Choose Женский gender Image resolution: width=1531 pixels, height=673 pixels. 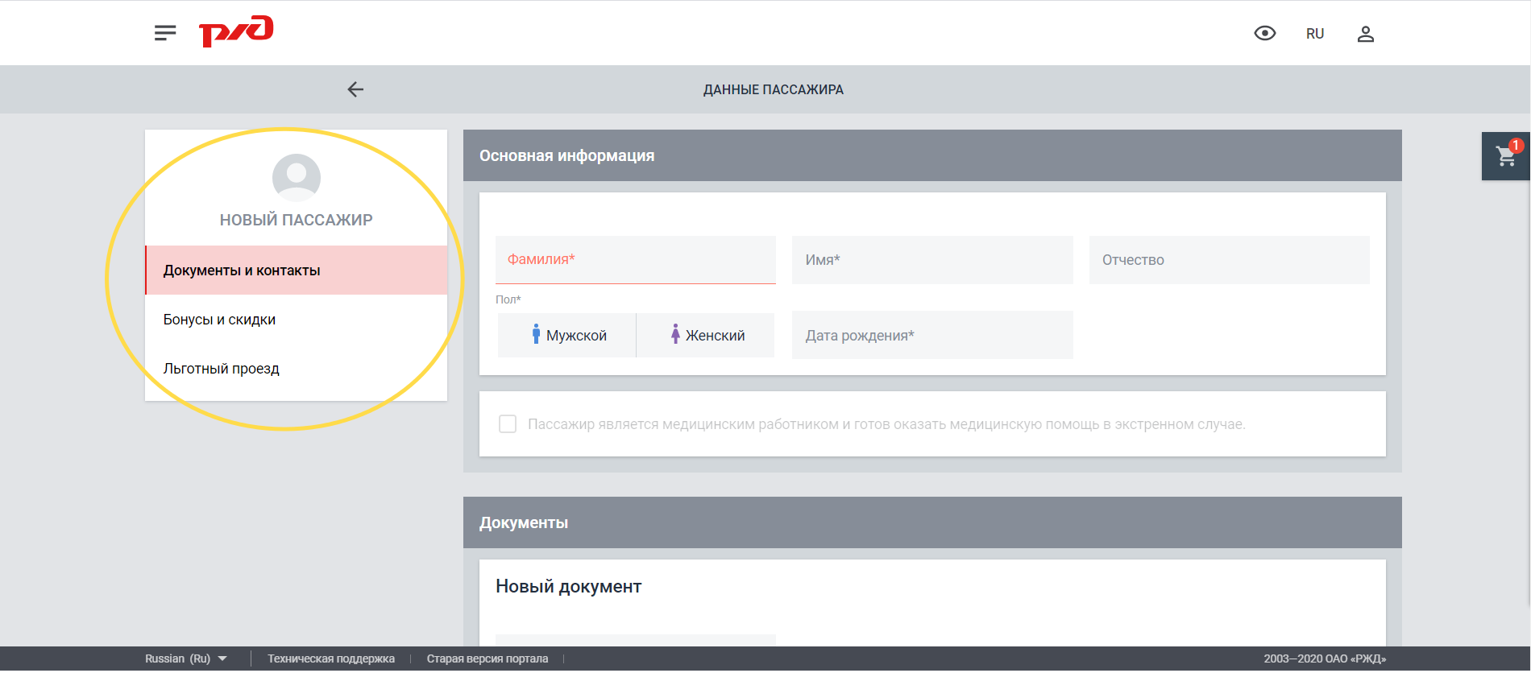(706, 335)
